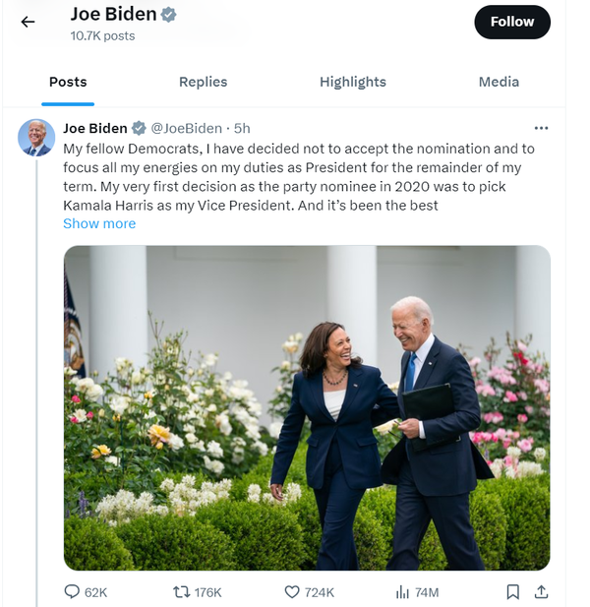
Task: Open the post's three-dot more menu
Action: [x=541, y=128]
